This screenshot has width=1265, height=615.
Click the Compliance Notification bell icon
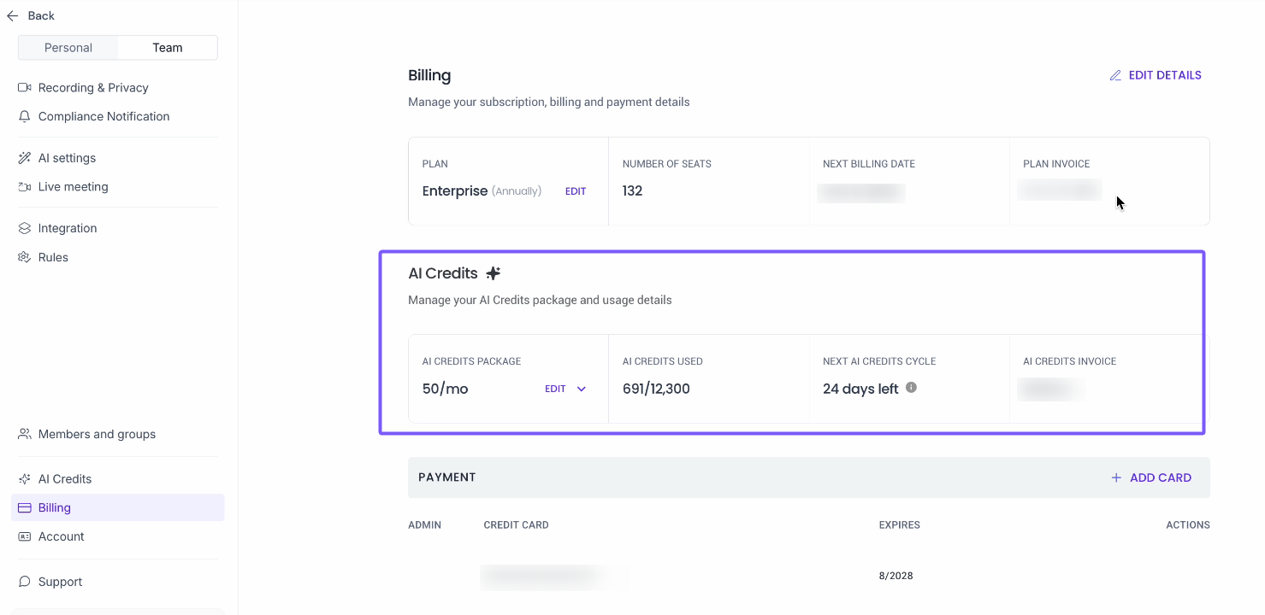[x=25, y=117]
